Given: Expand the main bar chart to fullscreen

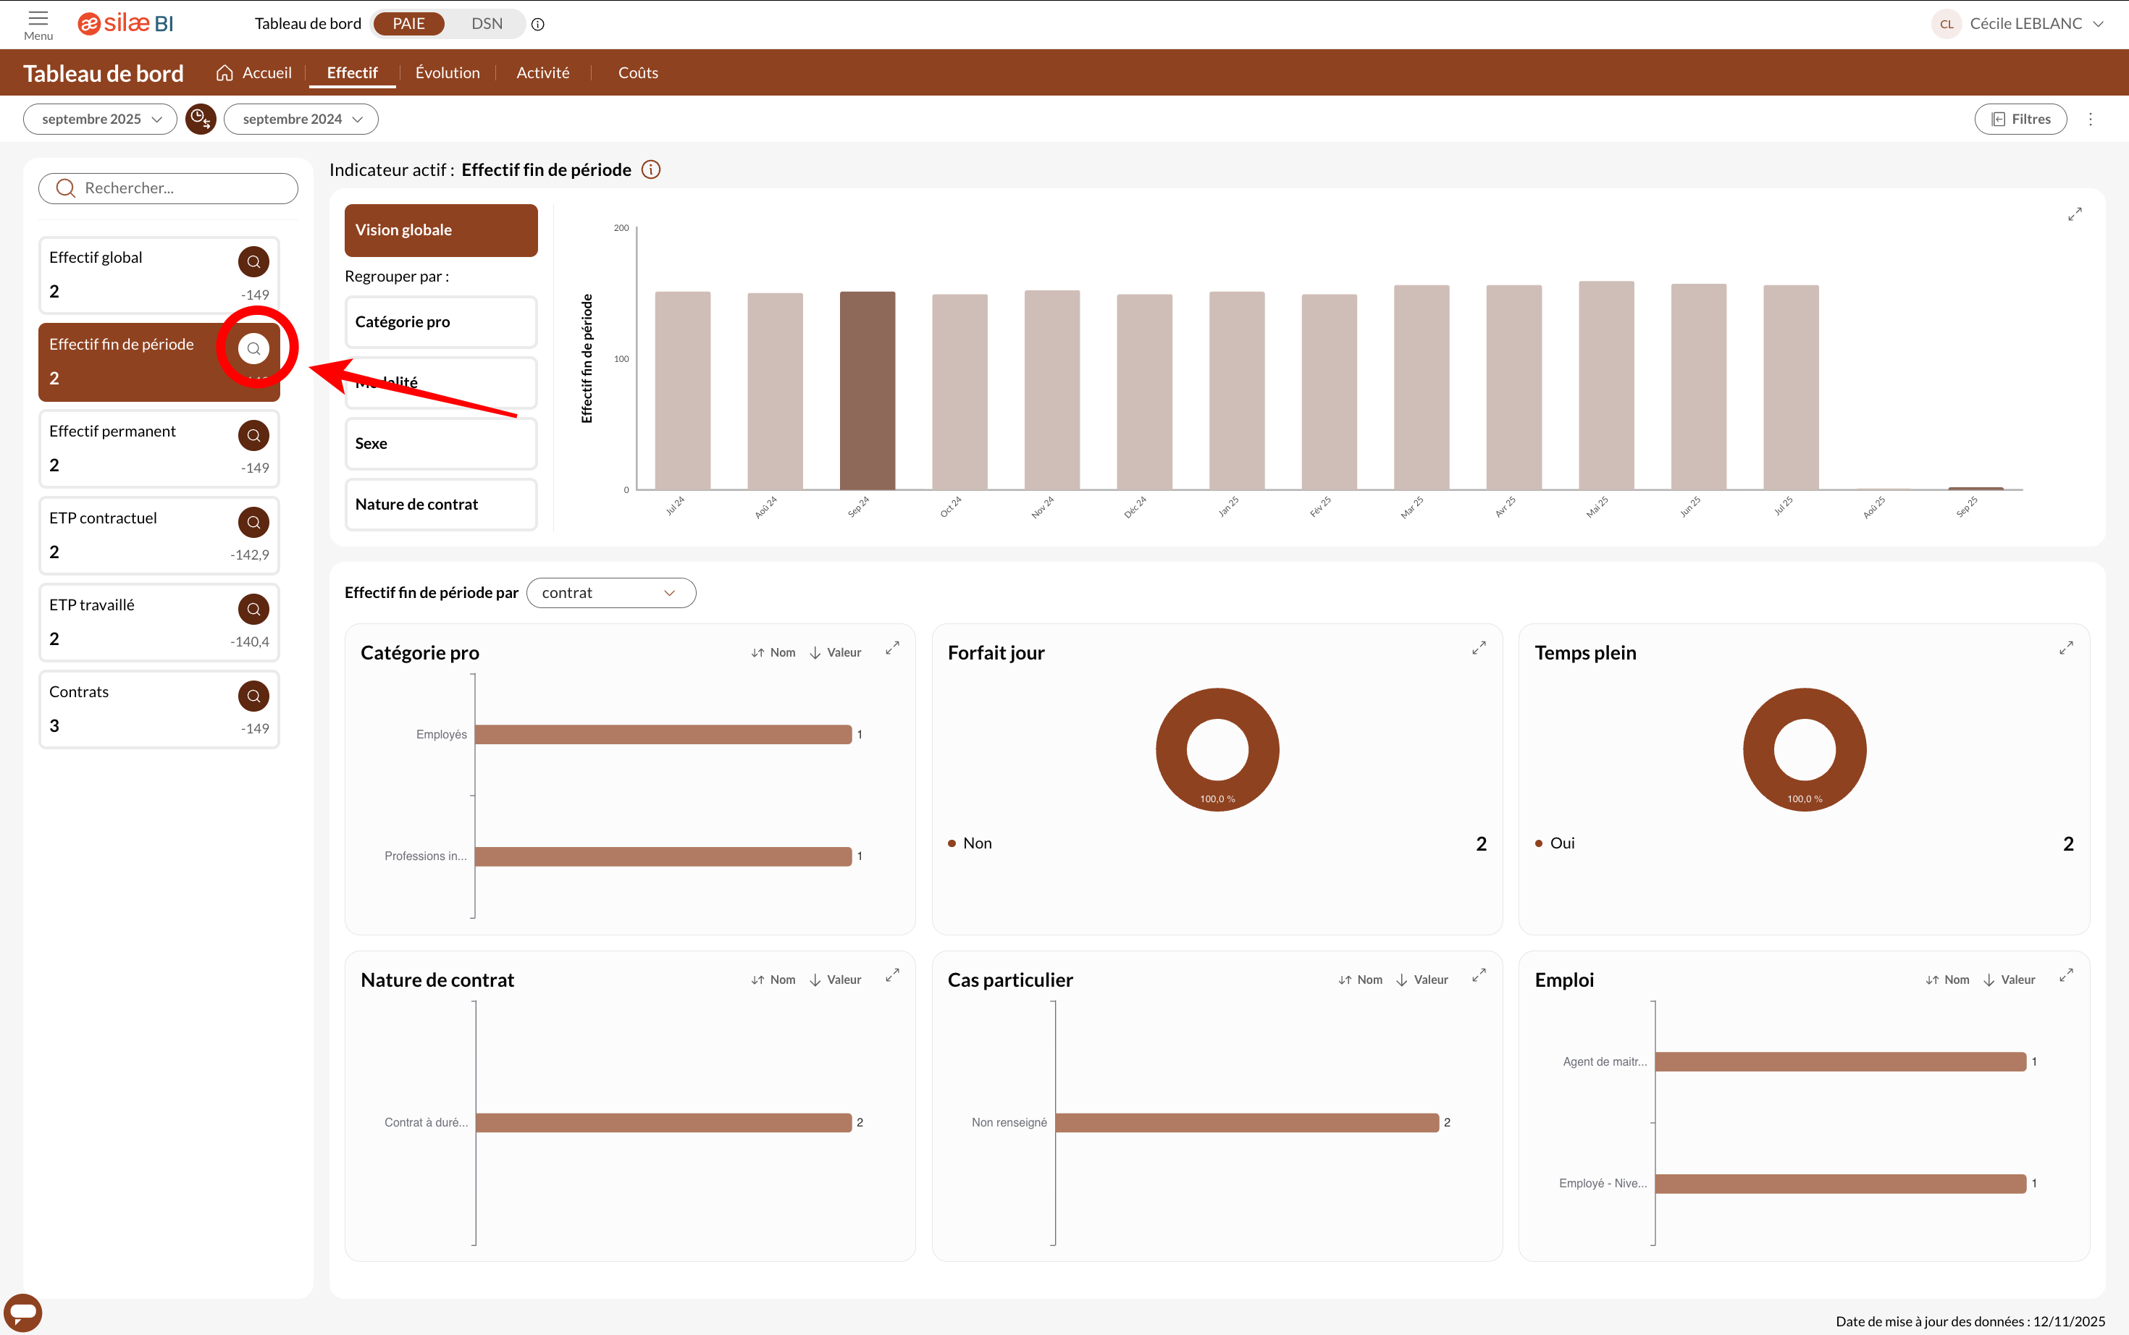Looking at the screenshot, I should [2074, 214].
